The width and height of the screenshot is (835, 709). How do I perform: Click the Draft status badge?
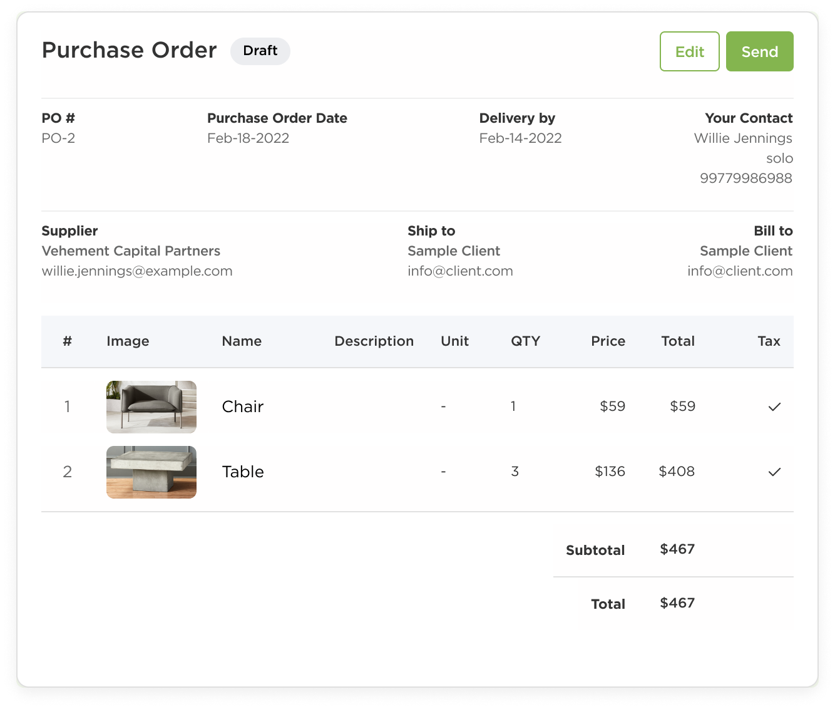coord(260,51)
